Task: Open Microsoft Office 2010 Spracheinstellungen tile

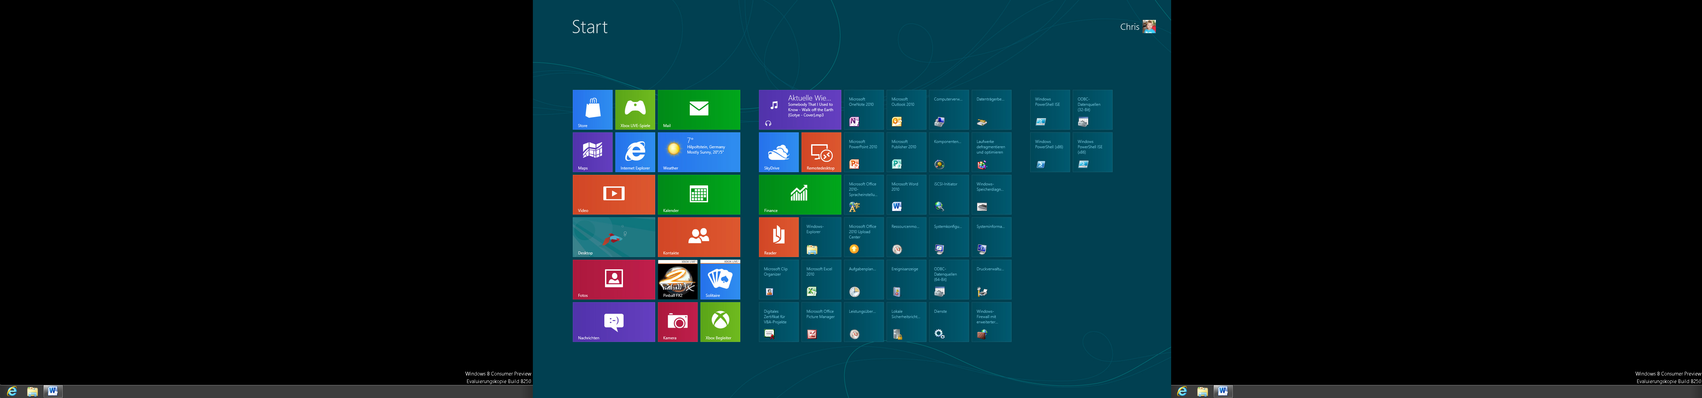Action: pos(864,194)
